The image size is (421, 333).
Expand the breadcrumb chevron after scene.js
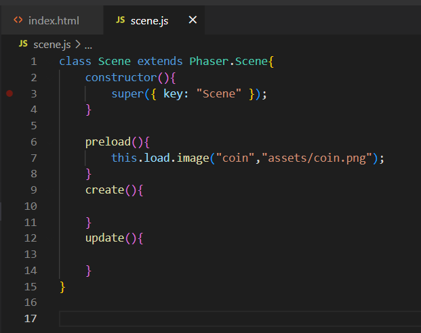click(x=78, y=44)
